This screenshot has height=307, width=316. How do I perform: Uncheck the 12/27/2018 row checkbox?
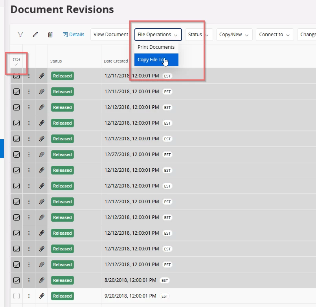(17, 154)
